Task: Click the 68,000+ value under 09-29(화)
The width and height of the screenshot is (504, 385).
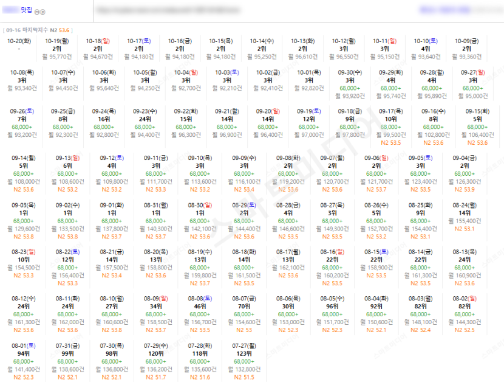Action: tap(391, 88)
